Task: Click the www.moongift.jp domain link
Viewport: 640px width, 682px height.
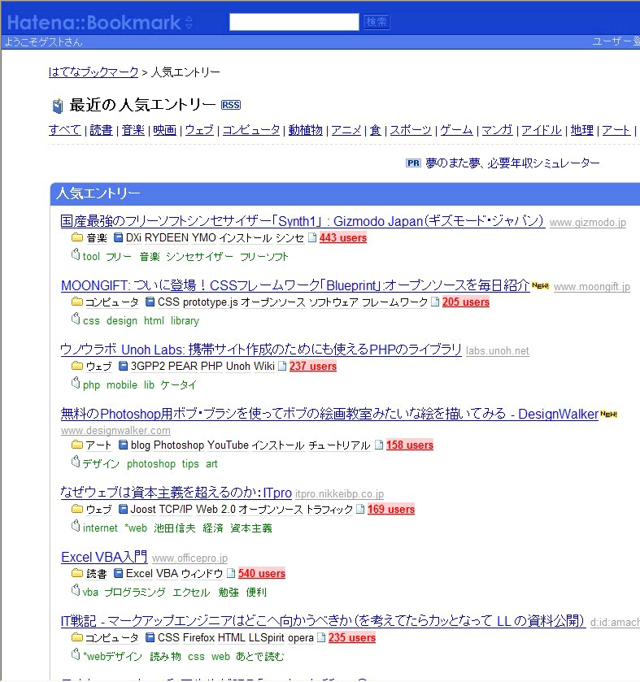Action: pos(592,287)
